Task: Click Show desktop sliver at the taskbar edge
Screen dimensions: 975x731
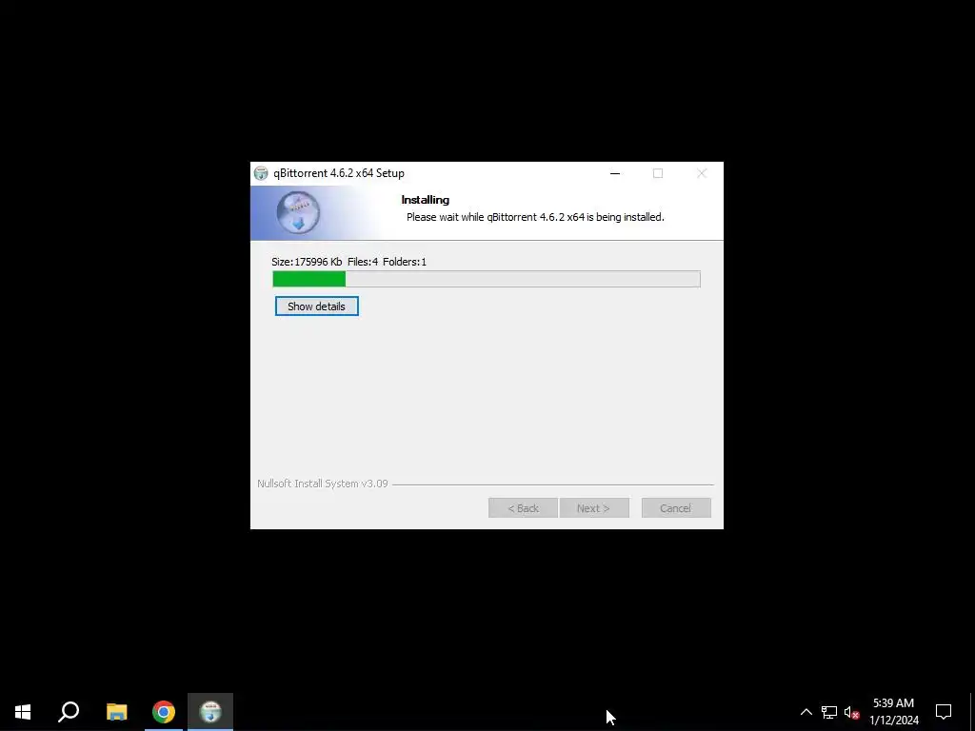Action: click(x=972, y=712)
